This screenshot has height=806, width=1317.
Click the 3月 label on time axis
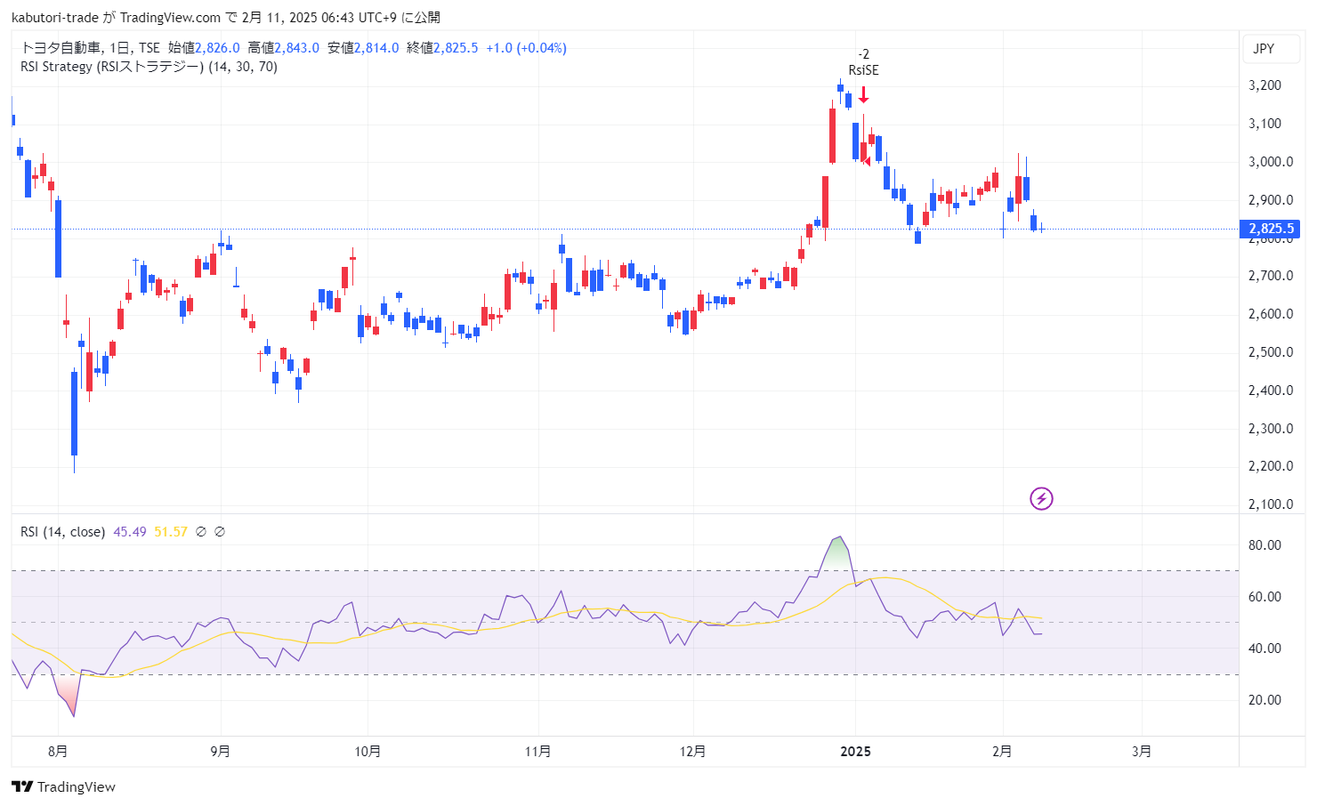coord(1142,752)
